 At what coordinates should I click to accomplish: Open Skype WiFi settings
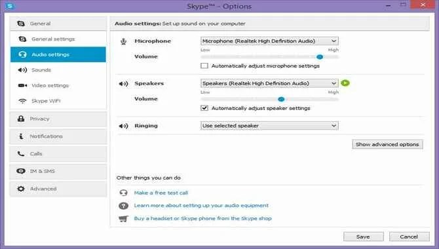(x=58, y=101)
